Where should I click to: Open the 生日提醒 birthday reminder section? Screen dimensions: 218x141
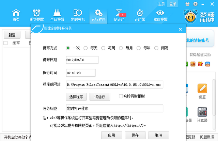pos(57,15)
